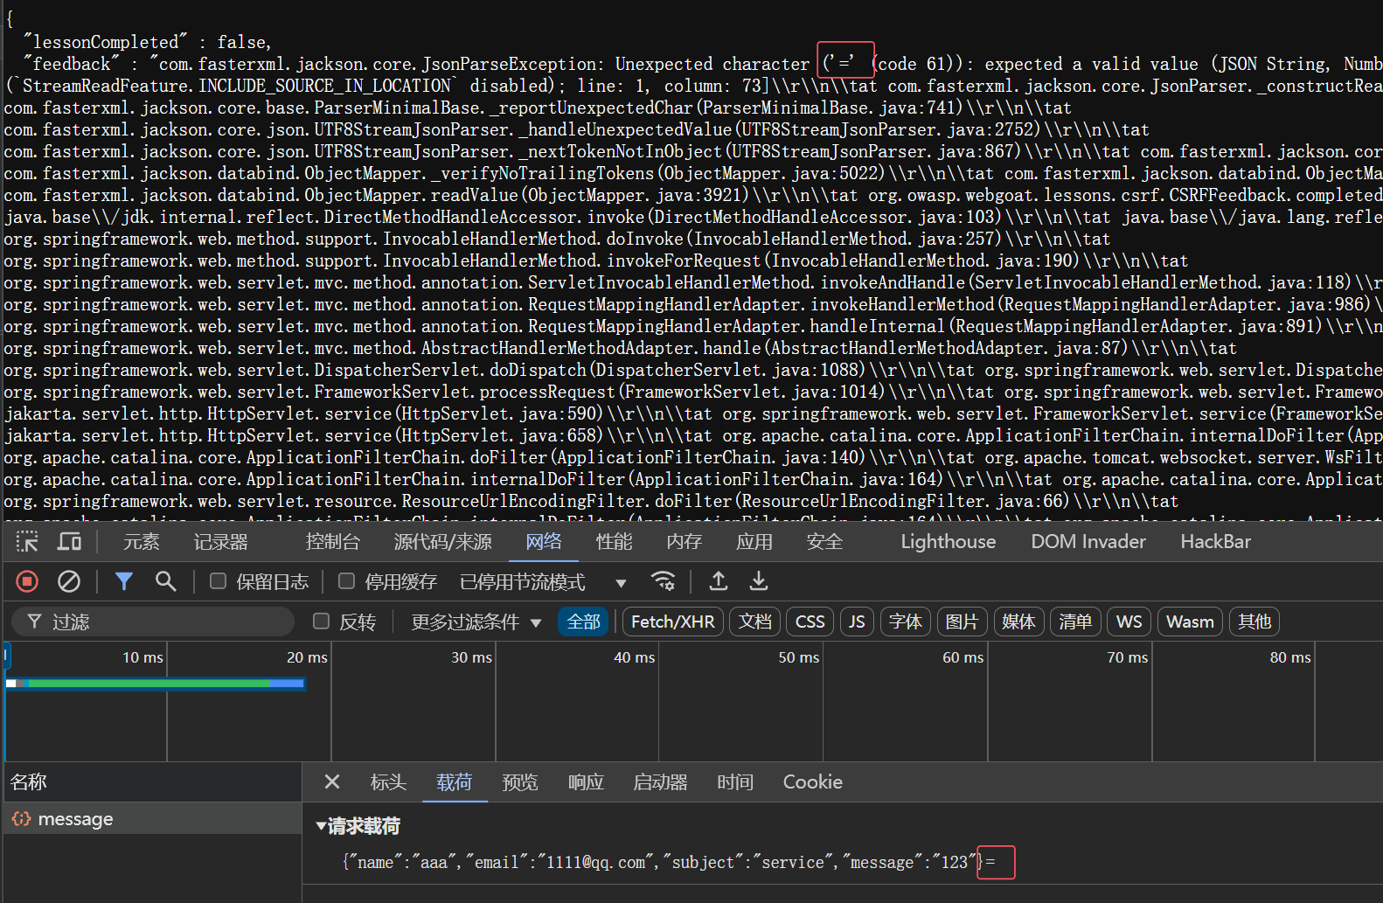Viewport: 1383px width, 903px height.
Task: Expand the 更多过滤条件 dropdown
Action: click(x=476, y=622)
